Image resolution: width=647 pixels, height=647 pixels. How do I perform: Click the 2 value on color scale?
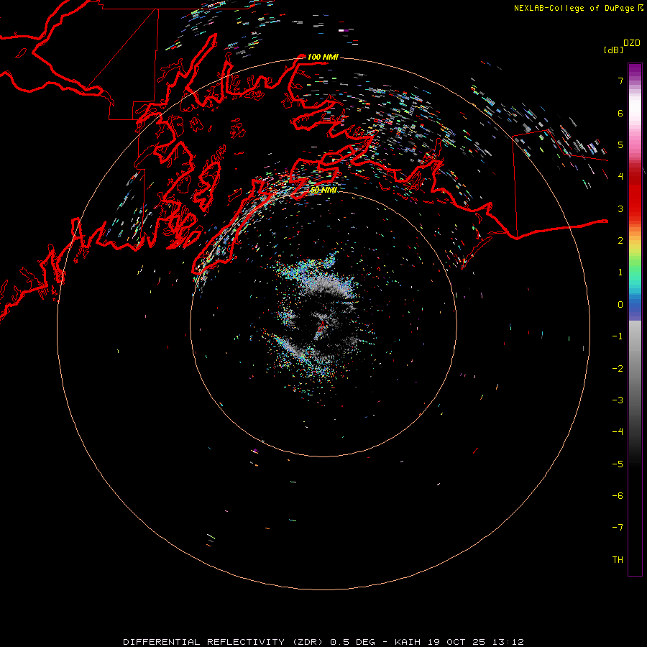click(x=620, y=241)
